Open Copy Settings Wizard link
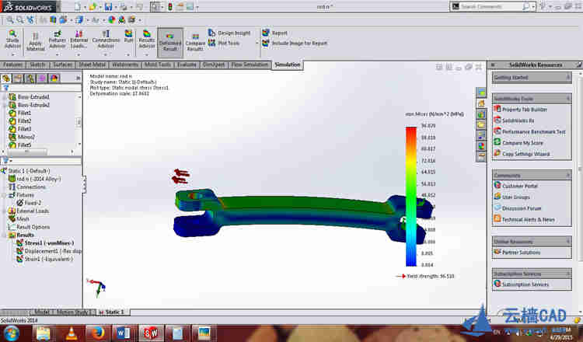The width and height of the screenshot is (583, 342). (525, 154)
